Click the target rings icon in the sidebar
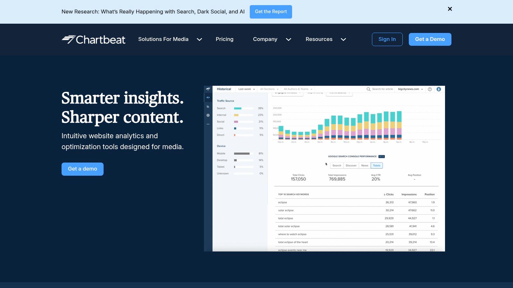This screenshot has width=513, height=288. pos(208,115)
